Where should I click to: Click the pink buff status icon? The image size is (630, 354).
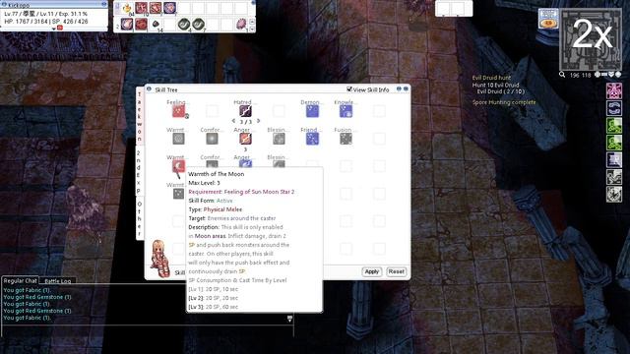click(614, 91)
